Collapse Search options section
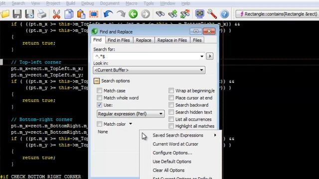Screen dimensions: 319x179 click(97, 81)
